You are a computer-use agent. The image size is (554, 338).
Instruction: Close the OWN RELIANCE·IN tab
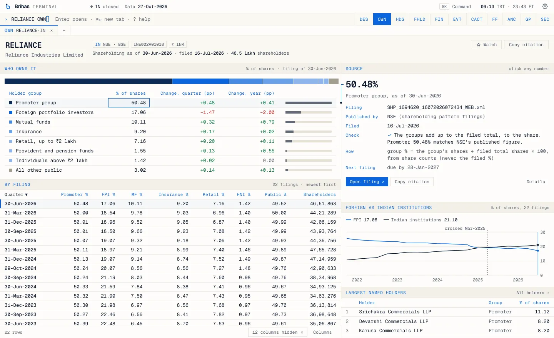coord(52,30)
